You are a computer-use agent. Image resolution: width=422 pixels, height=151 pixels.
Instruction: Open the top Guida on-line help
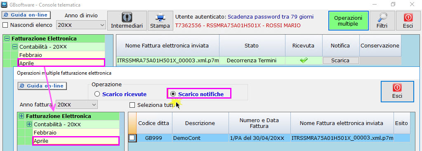click(26, 15)
